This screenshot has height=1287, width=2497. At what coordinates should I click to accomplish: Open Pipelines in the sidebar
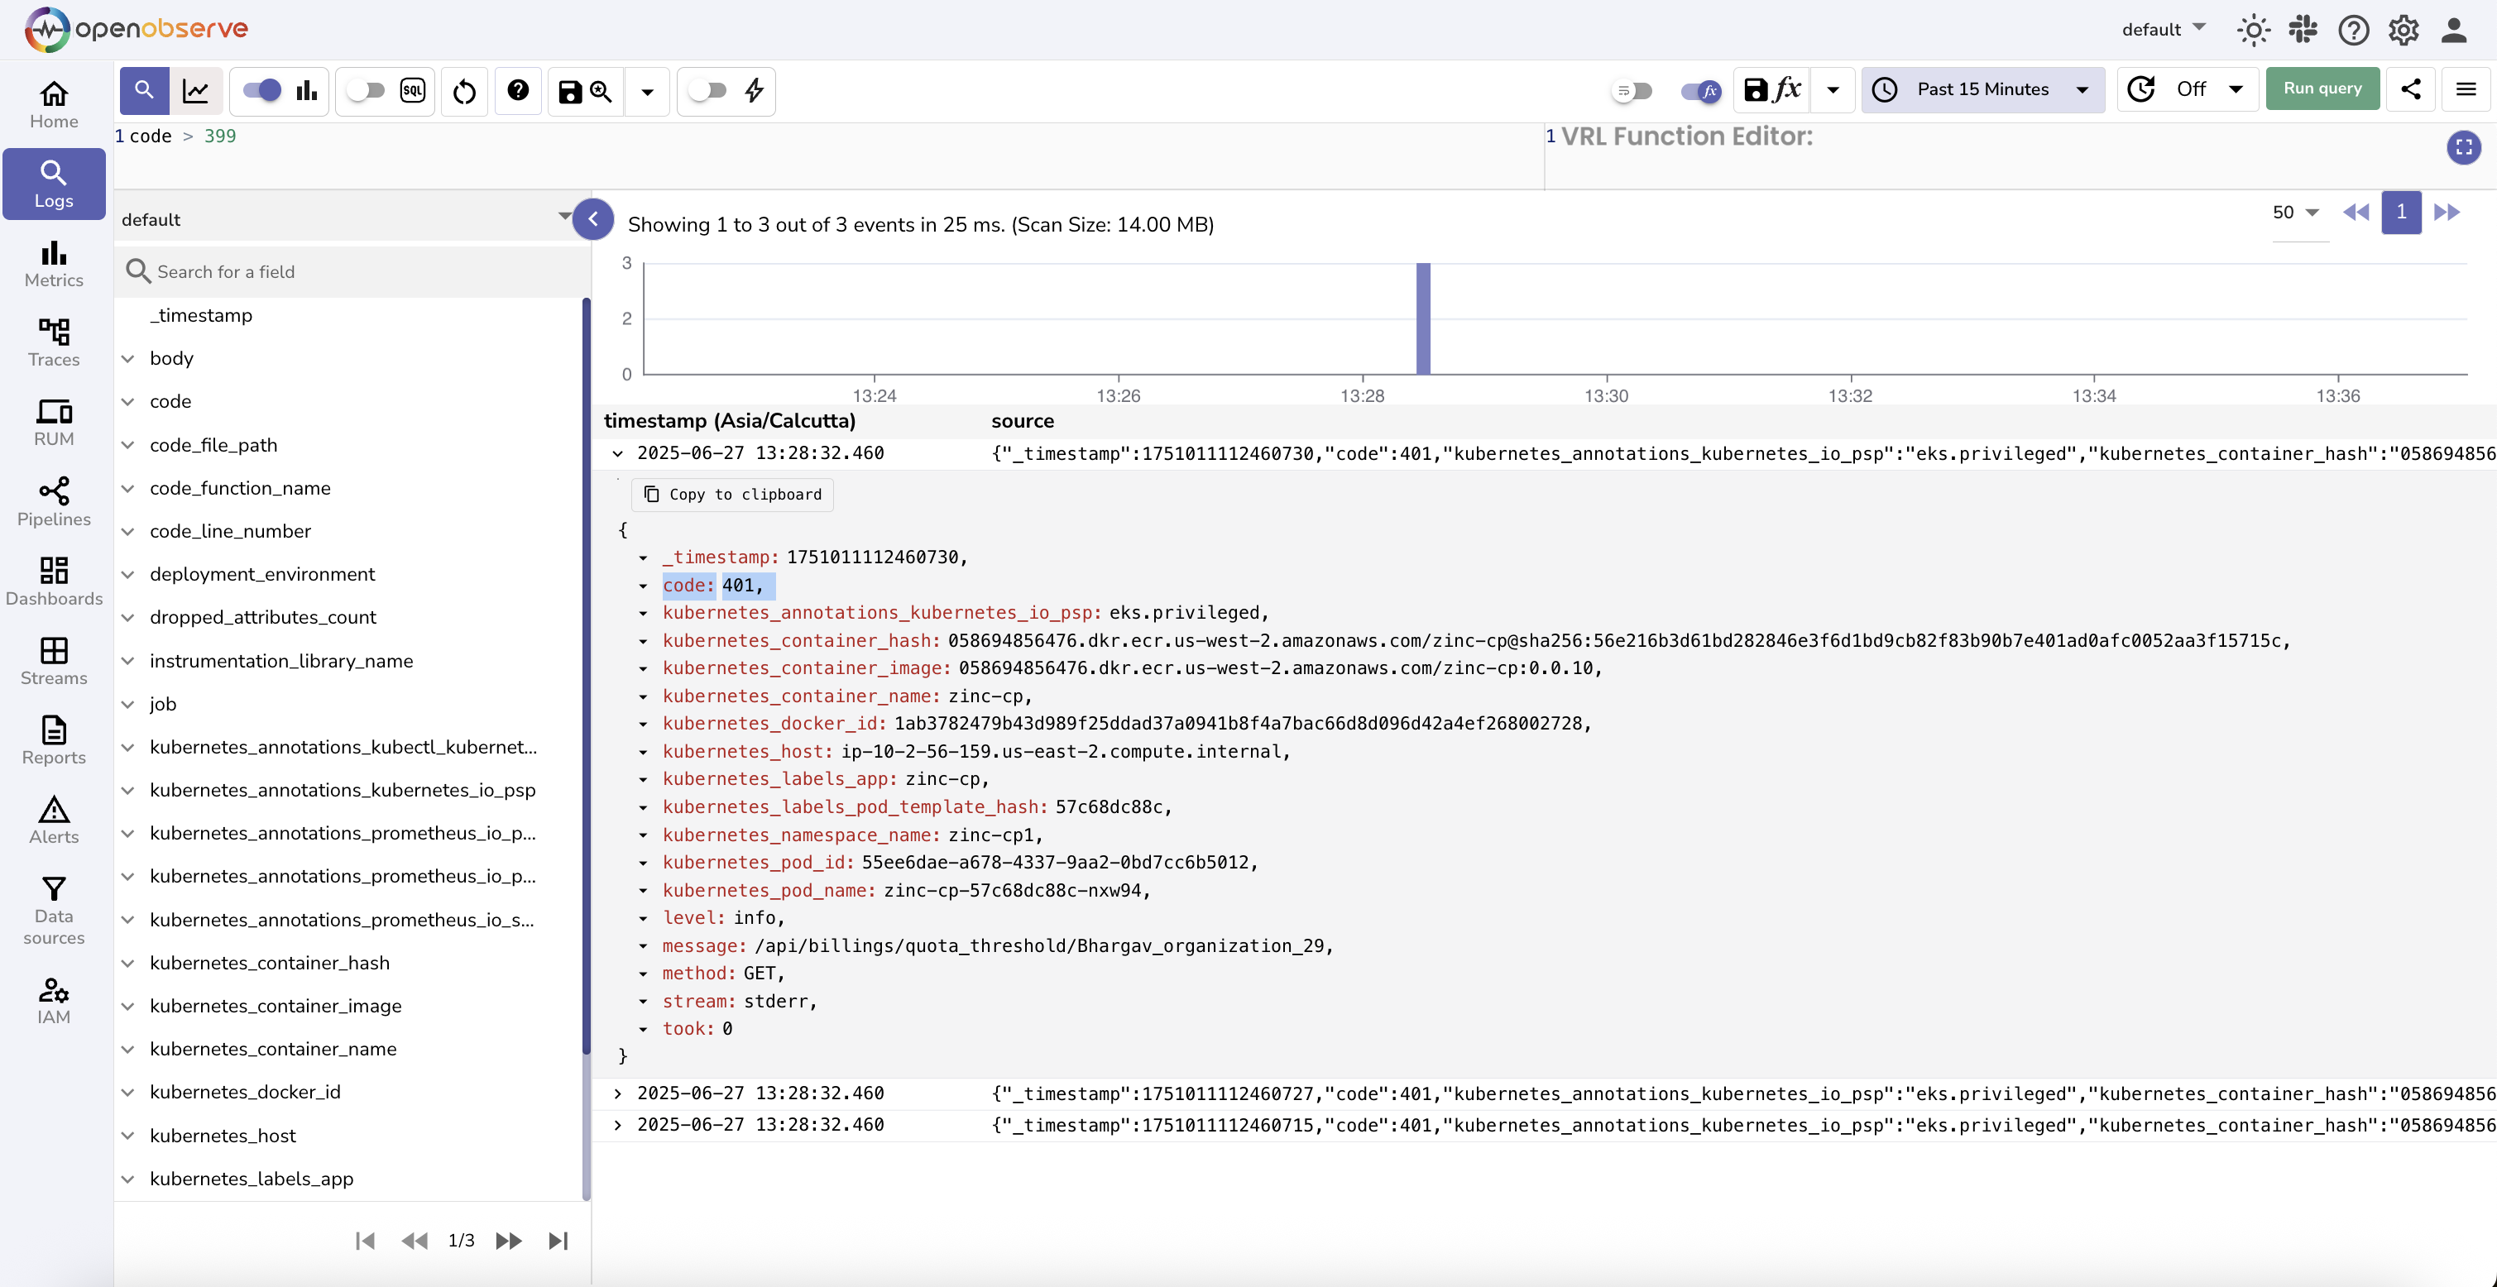tap(55, 502)
